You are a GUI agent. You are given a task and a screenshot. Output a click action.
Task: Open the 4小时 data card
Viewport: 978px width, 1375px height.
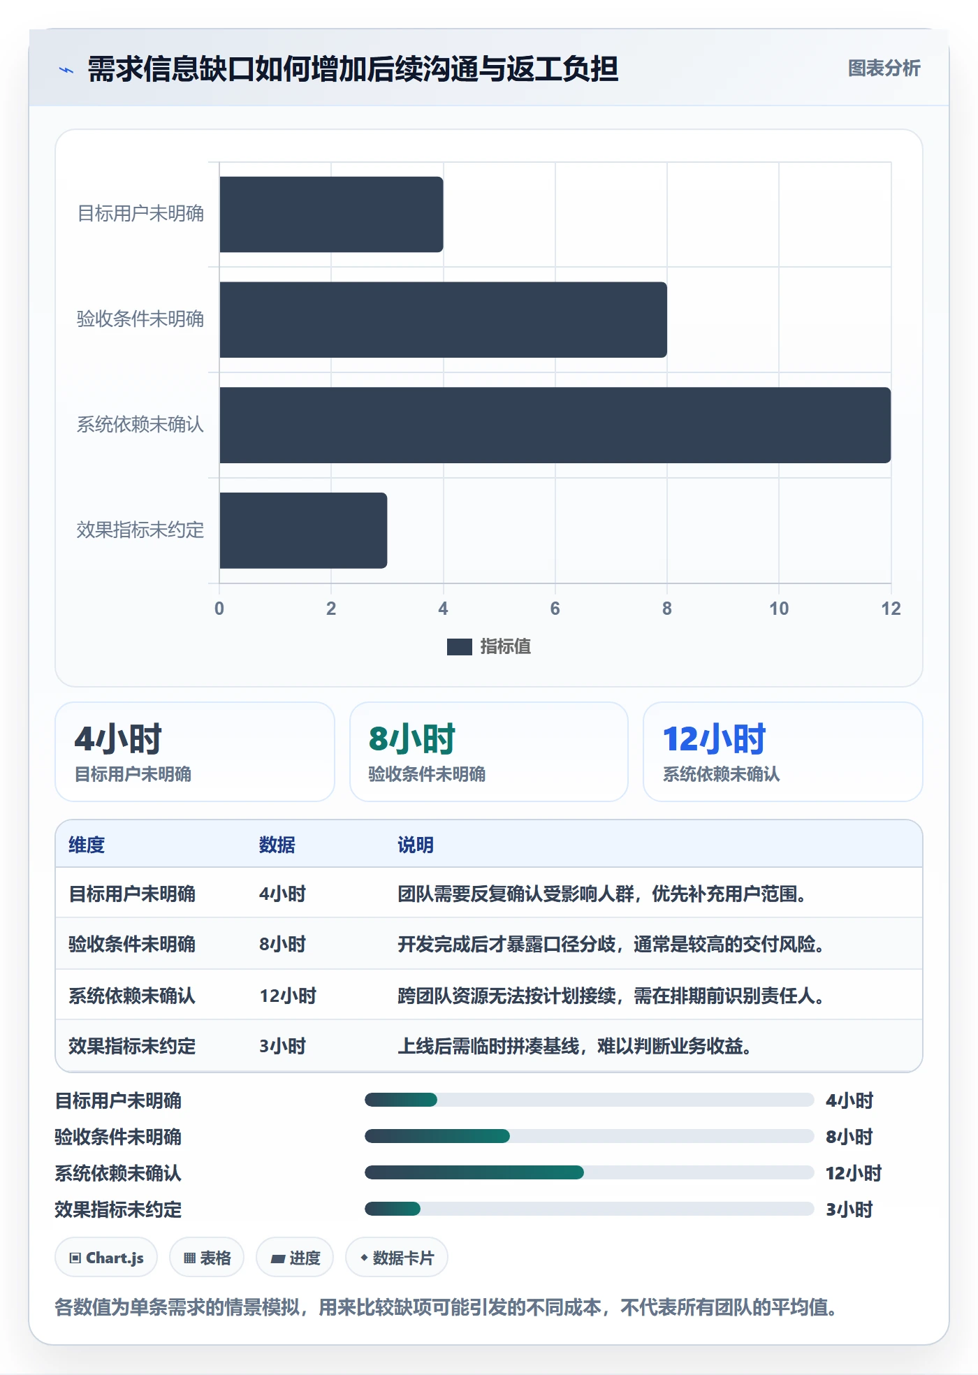pyautogui.click(x=195, y=752)
